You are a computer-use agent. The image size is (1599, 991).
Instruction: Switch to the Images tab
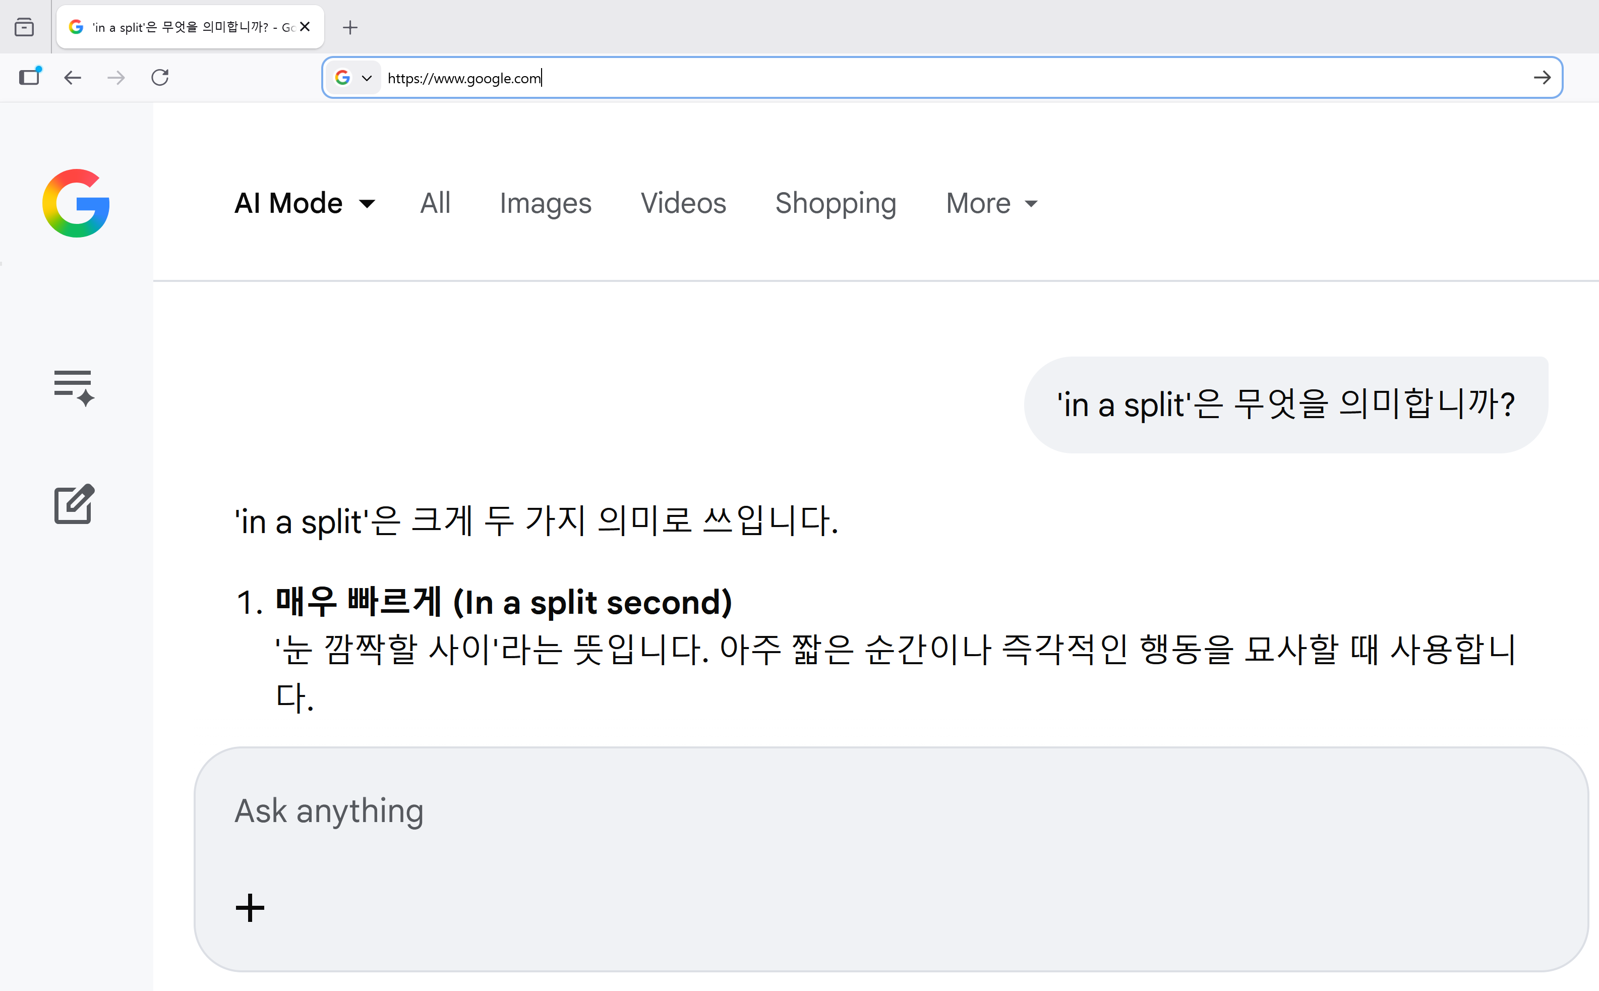point(545,203)
